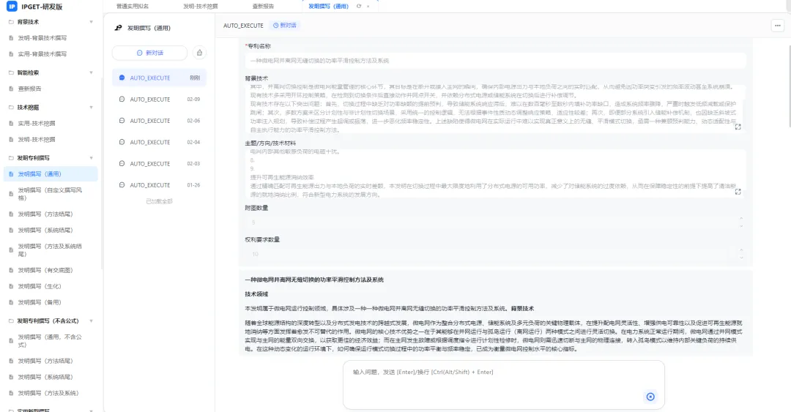791x412 pixels.
Task: Open 发明撰写（有交底图）in sidebar
Action: [x=45, y=270]
